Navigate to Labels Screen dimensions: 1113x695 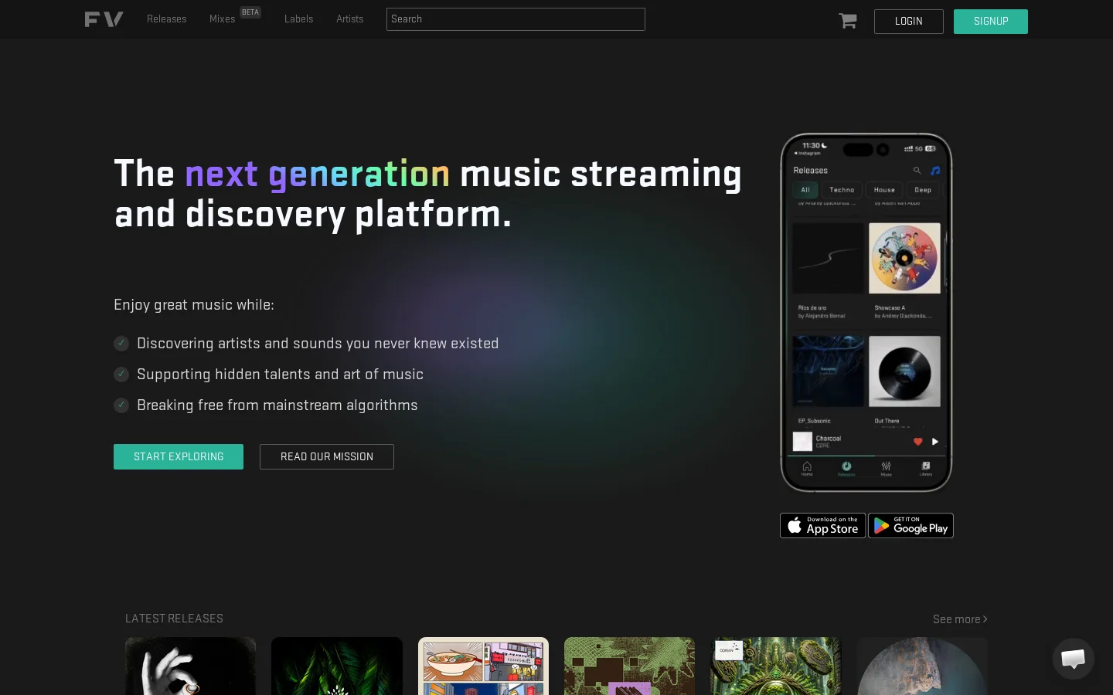pos(299,19)
